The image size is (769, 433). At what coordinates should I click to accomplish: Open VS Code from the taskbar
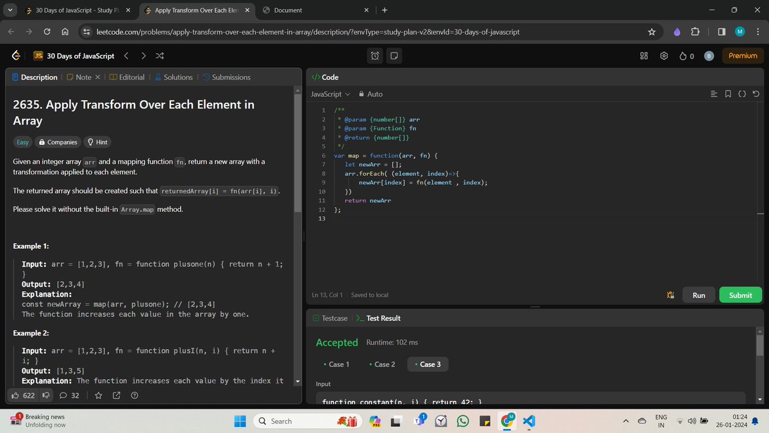tap(529, 421)
